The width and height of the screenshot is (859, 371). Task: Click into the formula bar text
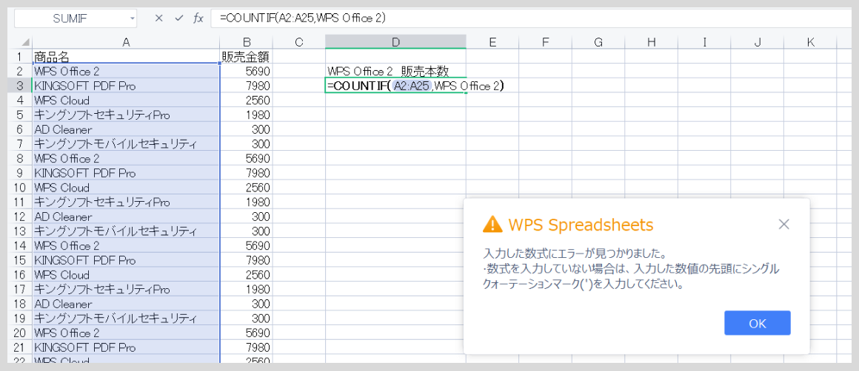532,18
